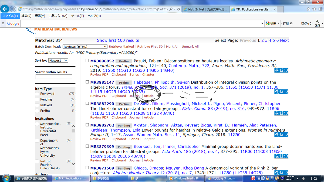
Task: Open browser tools gear icon
Action: [x=320, y=9]
